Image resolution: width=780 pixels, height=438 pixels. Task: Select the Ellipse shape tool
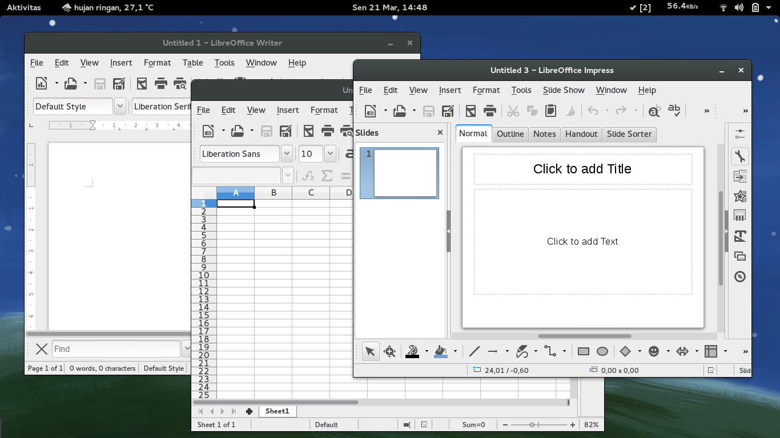(x=602, y=351)
